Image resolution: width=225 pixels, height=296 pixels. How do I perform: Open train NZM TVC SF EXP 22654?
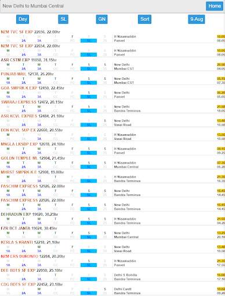point(30,46)
